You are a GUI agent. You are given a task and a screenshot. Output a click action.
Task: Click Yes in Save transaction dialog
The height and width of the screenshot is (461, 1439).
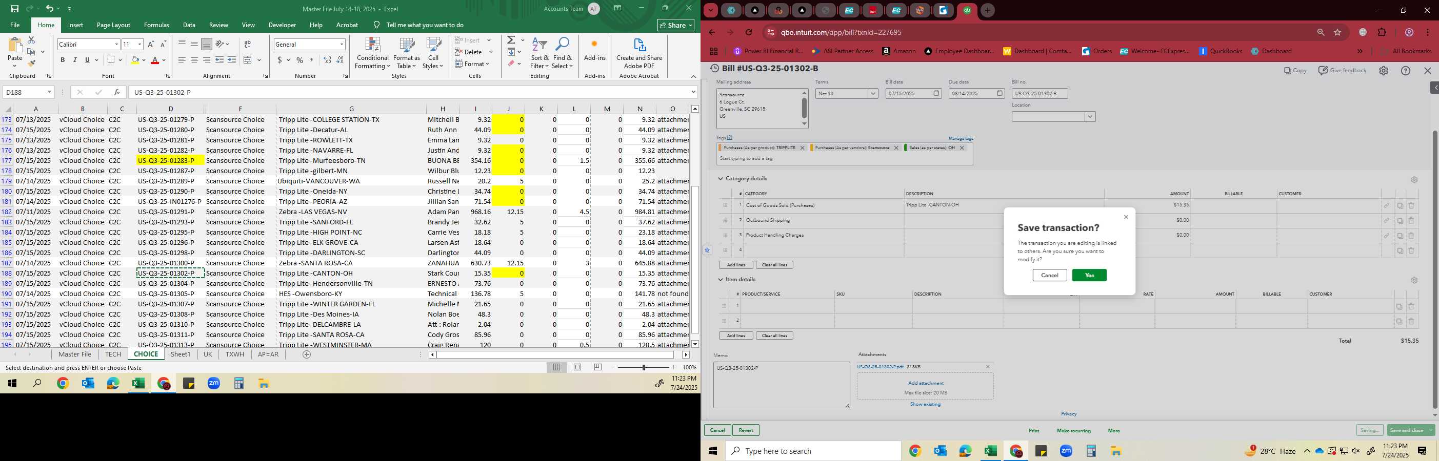(x=1089, y=275)
